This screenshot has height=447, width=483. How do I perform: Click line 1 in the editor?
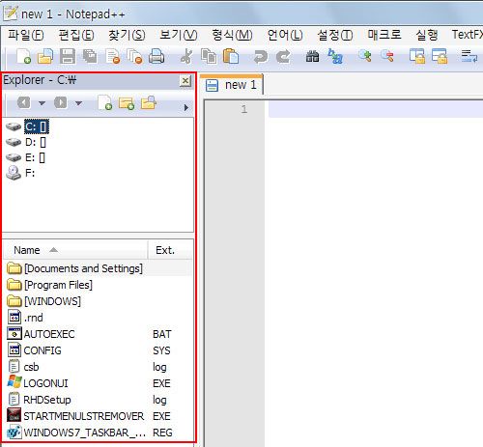tap(376, 109)
